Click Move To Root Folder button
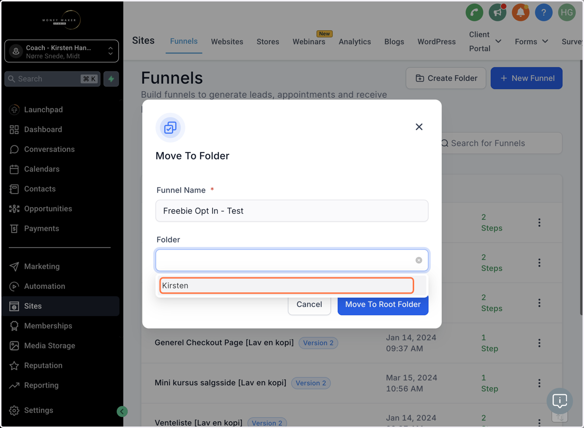The height and width of the screenshot is (428, 584). (x=383, y=304)
